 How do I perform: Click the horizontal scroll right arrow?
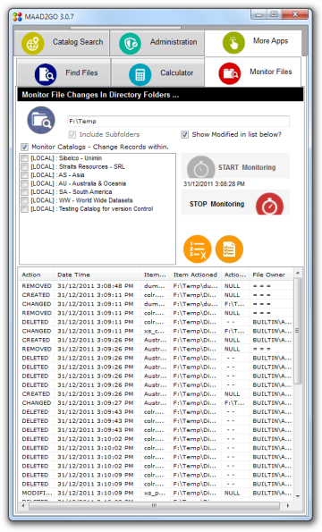coord(288,506)
